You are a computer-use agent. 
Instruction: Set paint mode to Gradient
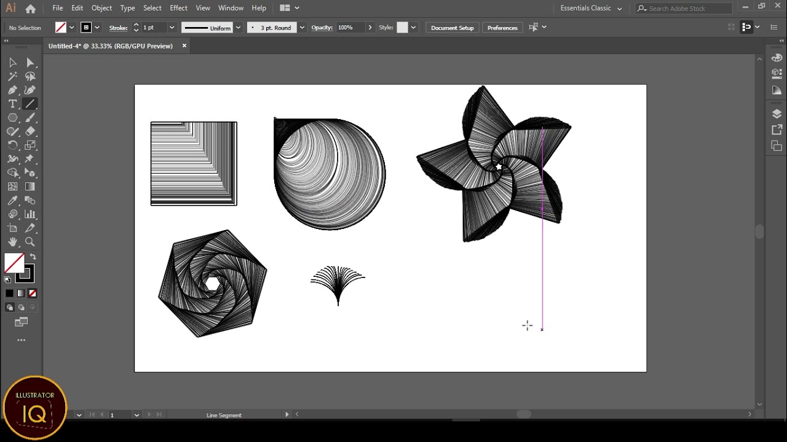tap(21, 293)
